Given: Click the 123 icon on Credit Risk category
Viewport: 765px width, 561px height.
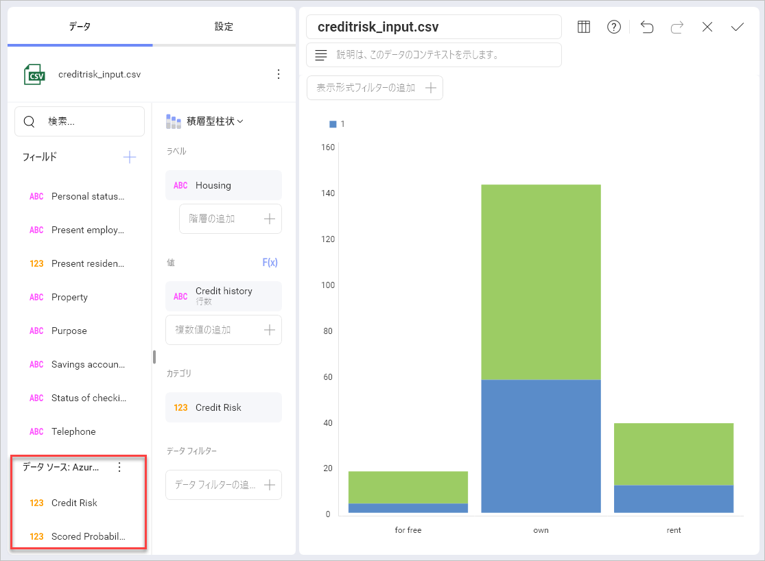Looking at the screenshot, I should pos(182,407).
